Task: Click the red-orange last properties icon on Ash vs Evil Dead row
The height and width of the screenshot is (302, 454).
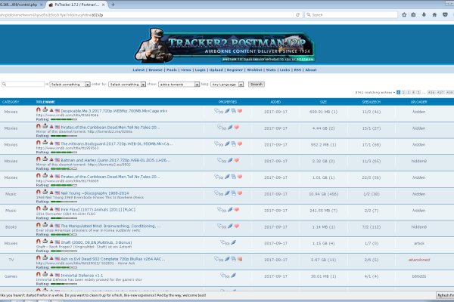Action: point(240,259)
